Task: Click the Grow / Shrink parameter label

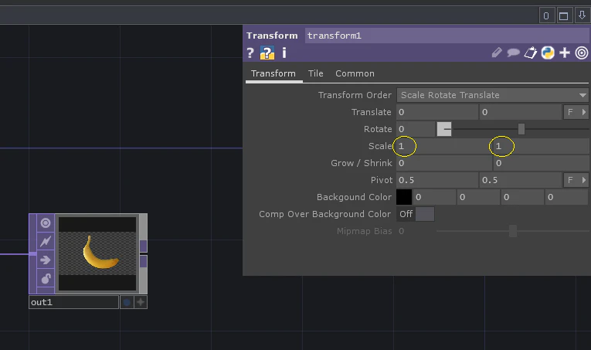Action: 361,163
